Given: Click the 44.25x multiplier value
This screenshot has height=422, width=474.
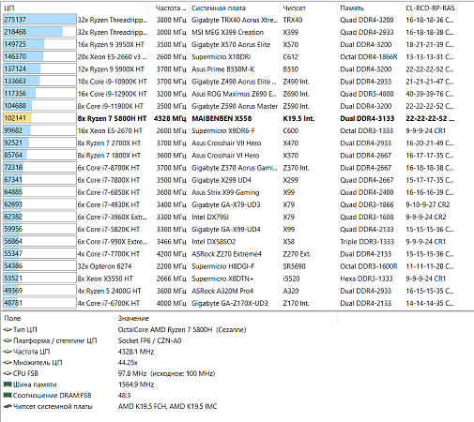Looking at the screenshot, I should 128,363.
